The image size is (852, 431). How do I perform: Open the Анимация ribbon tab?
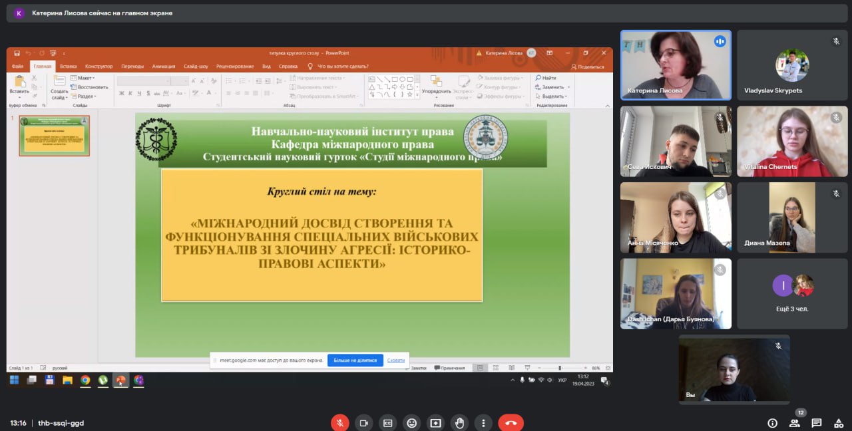pos(164,67)
